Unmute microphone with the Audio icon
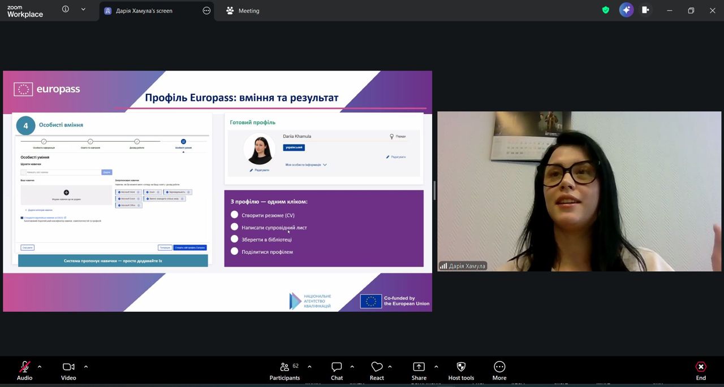The height and width of the screenshot is (387, 724). [24, 367]
